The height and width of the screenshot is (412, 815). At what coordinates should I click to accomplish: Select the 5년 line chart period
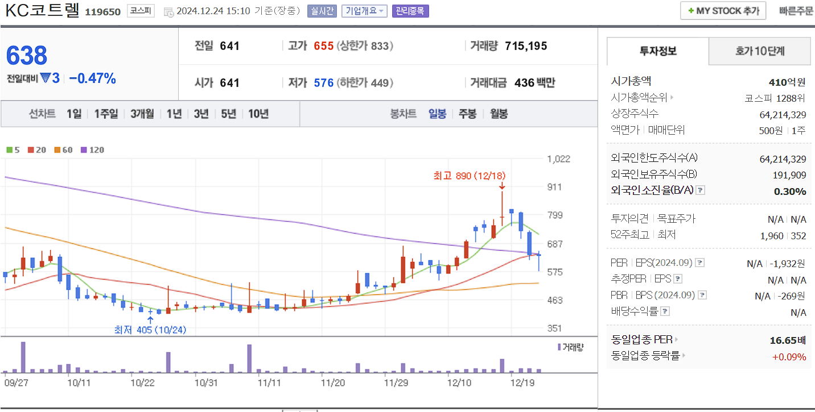coord(228,114)
